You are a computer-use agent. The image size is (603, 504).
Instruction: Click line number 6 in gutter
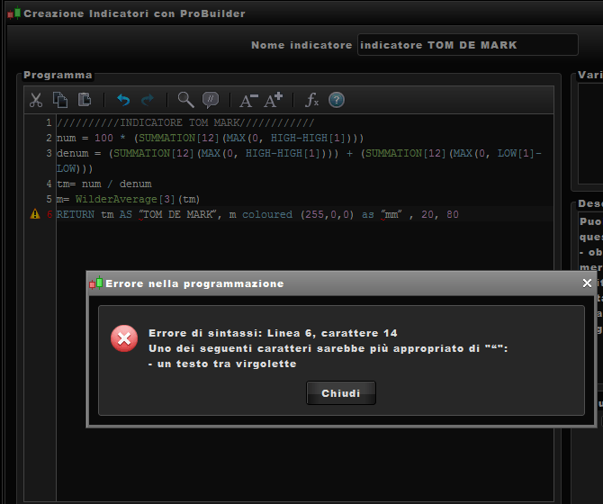pos(49,214)
